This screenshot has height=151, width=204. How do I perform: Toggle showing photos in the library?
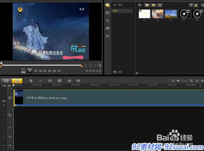point(153,5)
